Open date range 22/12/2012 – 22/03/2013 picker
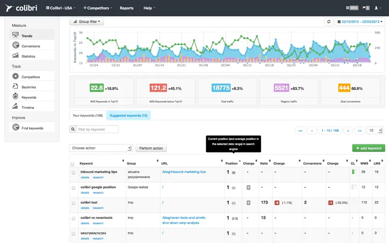This screenshot has width=389, height=243. [360, 21]
